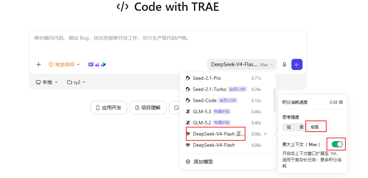This screenshot has width=368, height=178.
Task: Click the checkmark next to selected DeepSeek model
Action: point(265,134)
